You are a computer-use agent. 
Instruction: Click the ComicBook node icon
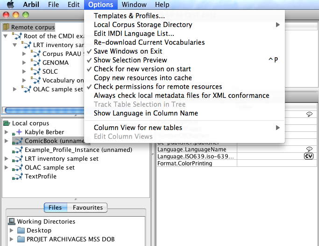click(17, 141)
